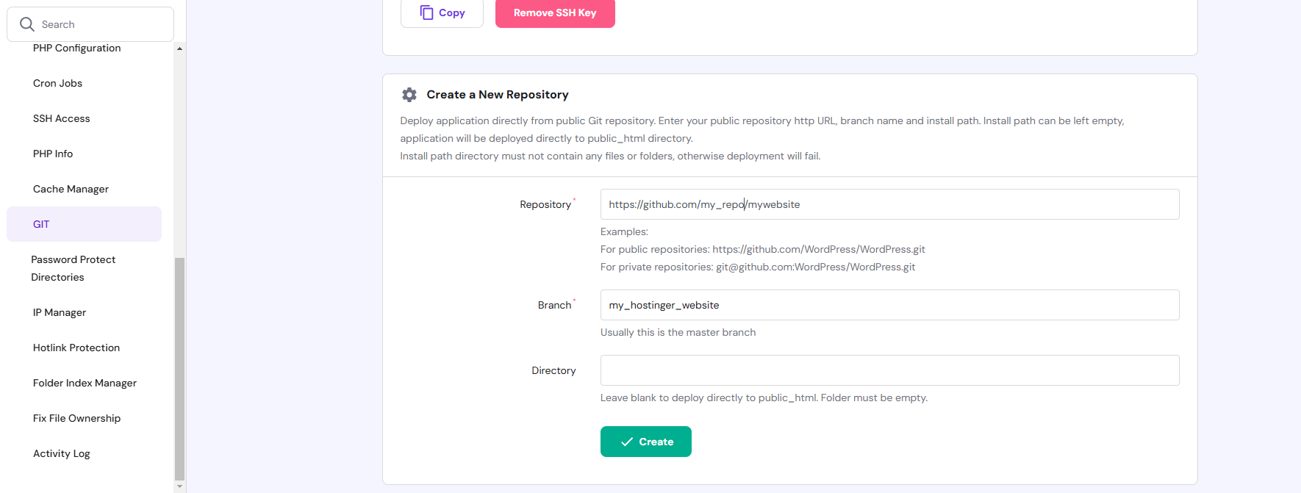Viewport: 1301px width, 493px height.
Task: Open Cache Manager page
Action: (x=71, y=190)
